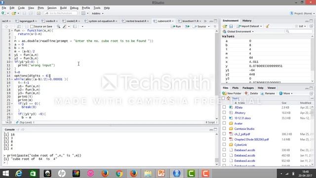Open PowerPoint from the taskbar
Screen dimensions: 316x178
point(161,174)
